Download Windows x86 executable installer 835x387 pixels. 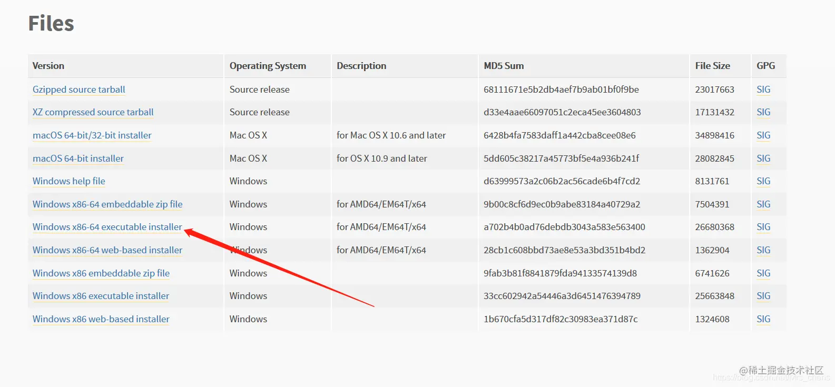pos(101,296)
